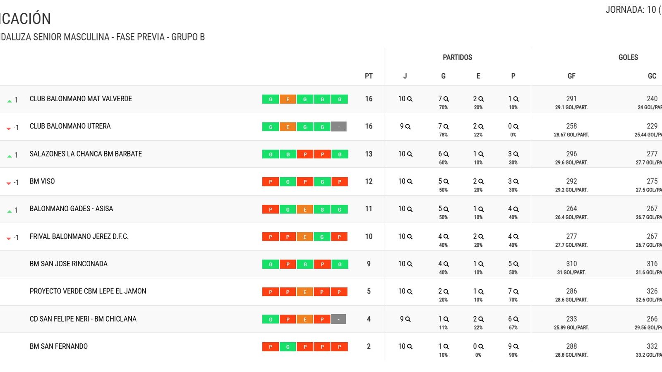Screen dimensions: 662x372
Task: Click the gray dash badge in San Felipe Neri's form
Action: pyautogui.click(x=339, y=319)
